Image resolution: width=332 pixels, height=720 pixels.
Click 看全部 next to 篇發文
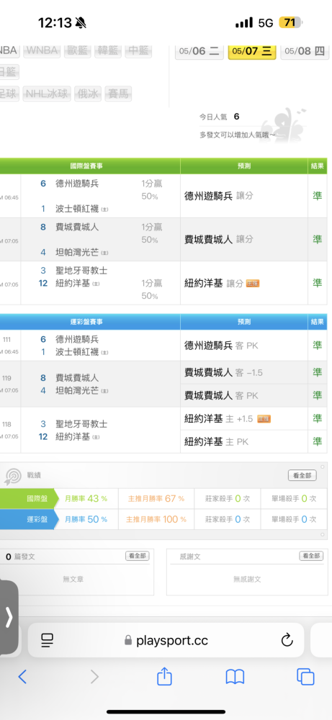point(138,556)
